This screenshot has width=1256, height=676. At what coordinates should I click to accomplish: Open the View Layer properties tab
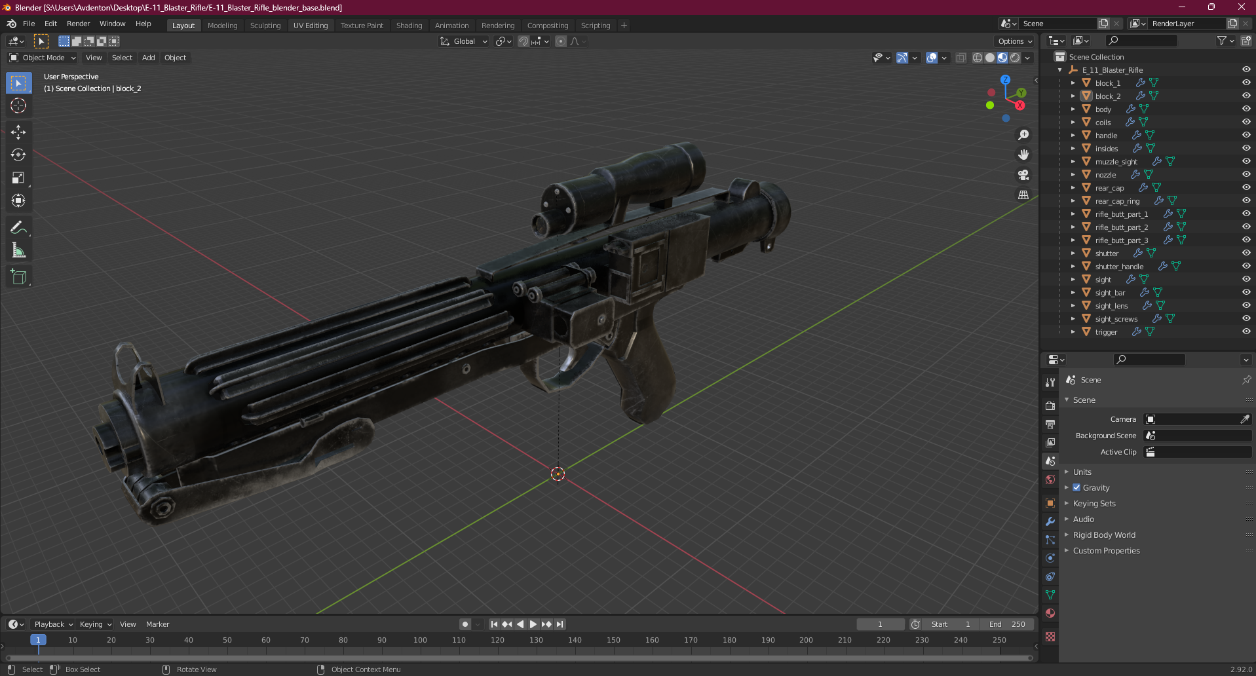pyautogui.click(x=1050, y=443)
